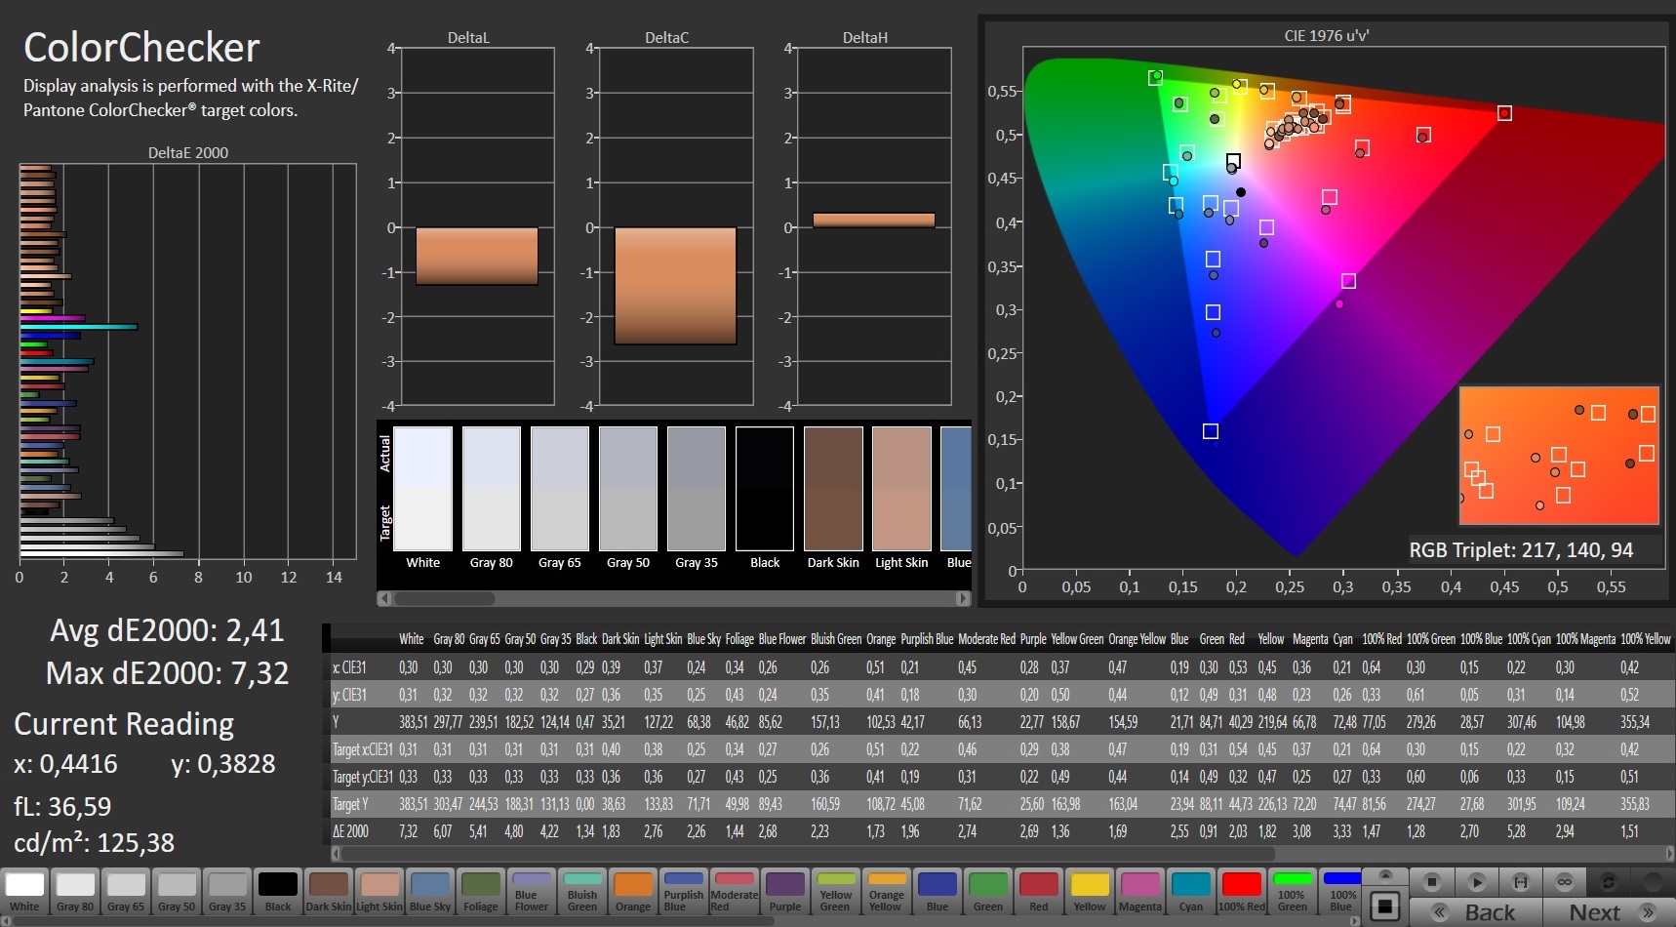Select the Dark Skin swatch in the bottom bar

(x=329, y=892)
